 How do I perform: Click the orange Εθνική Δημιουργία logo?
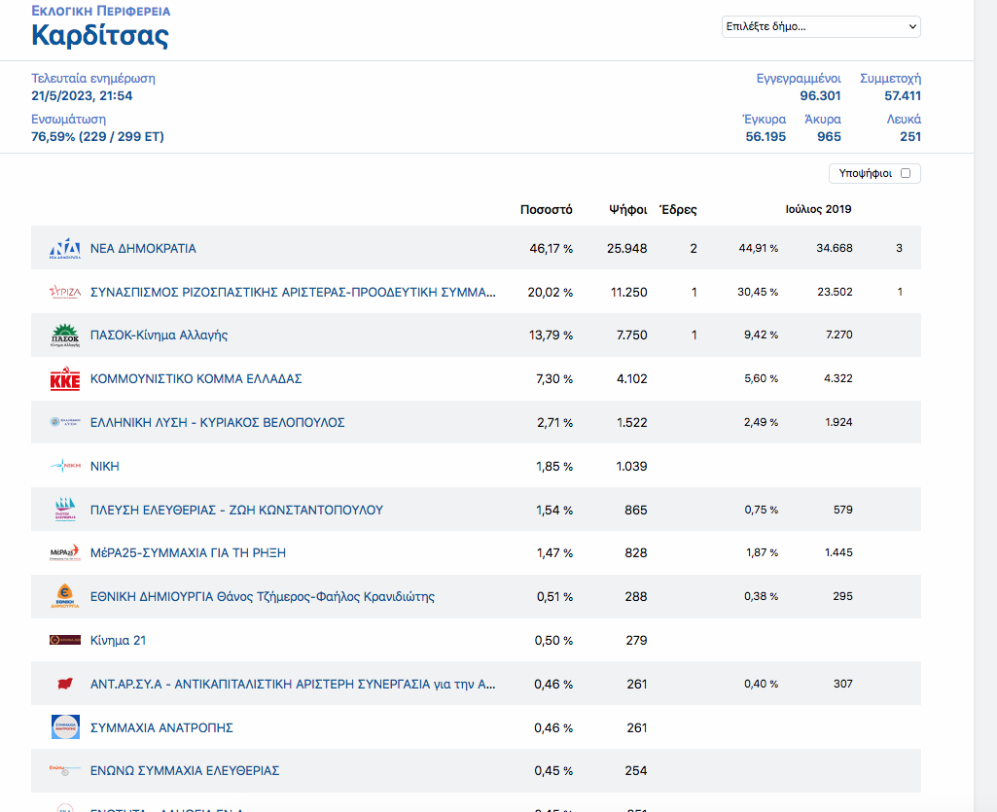click(x=65, y=597)
